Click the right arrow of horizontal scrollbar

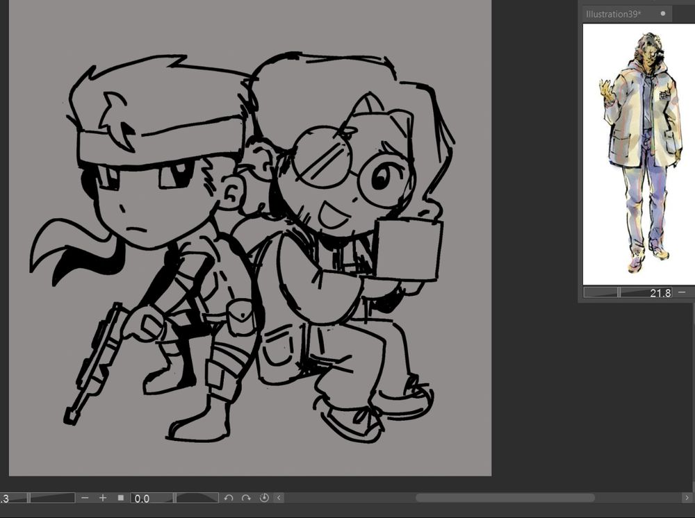point(687,498)
